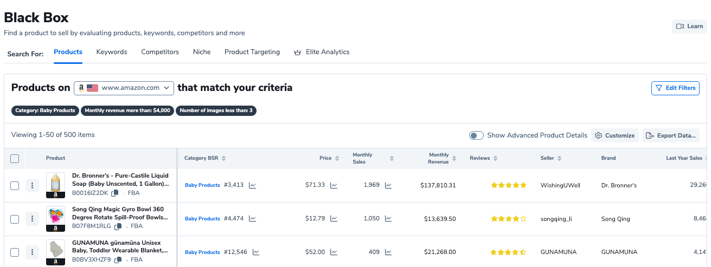Open BSR history chart for rank #12,546
This screenshot has width=711, height=267.
tap(256, 252)
